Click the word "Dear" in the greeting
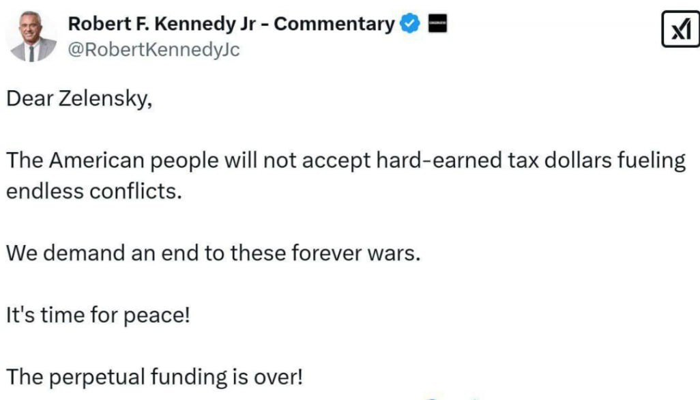Image resolution: width=700 pixels, height=400 pixels. [27, 99]
